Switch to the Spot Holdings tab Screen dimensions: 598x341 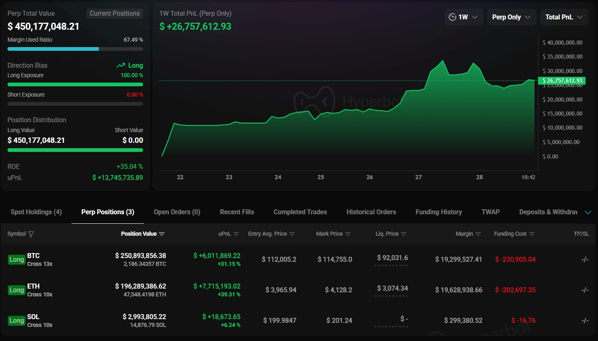[x=36, y=212]
